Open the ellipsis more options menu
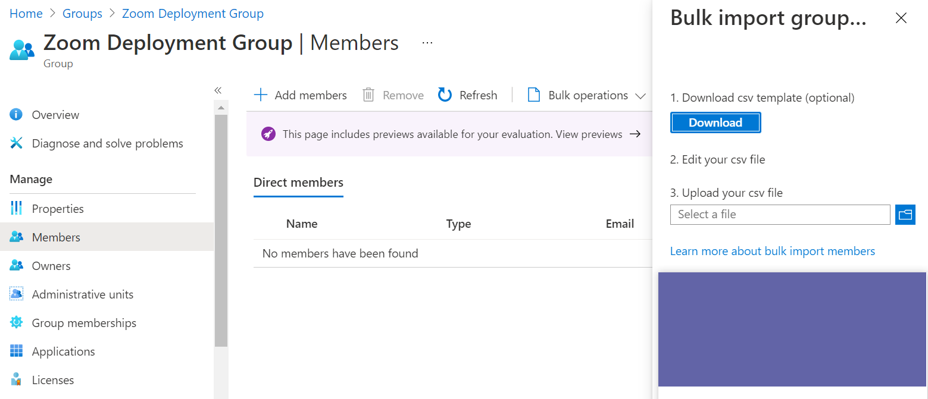Image resolution: width=928 pixels, height=399 pixels. [427, 43]
